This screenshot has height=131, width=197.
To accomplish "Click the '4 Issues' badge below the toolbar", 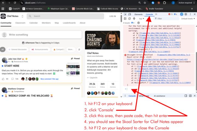I will coord(129,23).
